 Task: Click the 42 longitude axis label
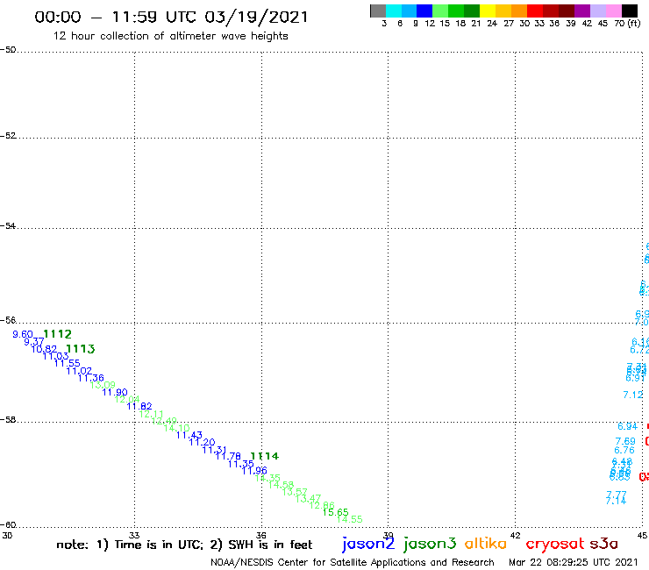pyautogui.click(x=516, y=536)
